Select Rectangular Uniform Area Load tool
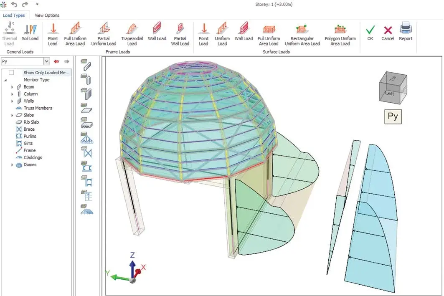 pyautogui.click(x=302, y=34)
